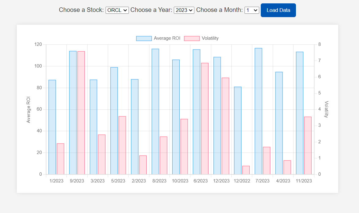Viewport: 359px width, 213px height.
Task: Open the year dropdown showing 2023
Action: pyautogui.click(x=184, y=10)
